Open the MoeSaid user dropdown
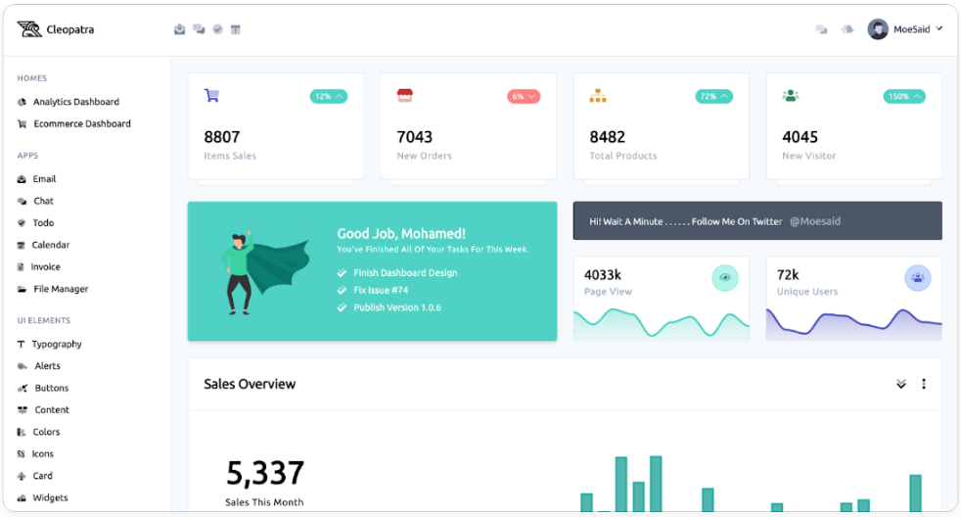The width and height of the screenshot is (961, 517). pos(906,29)
